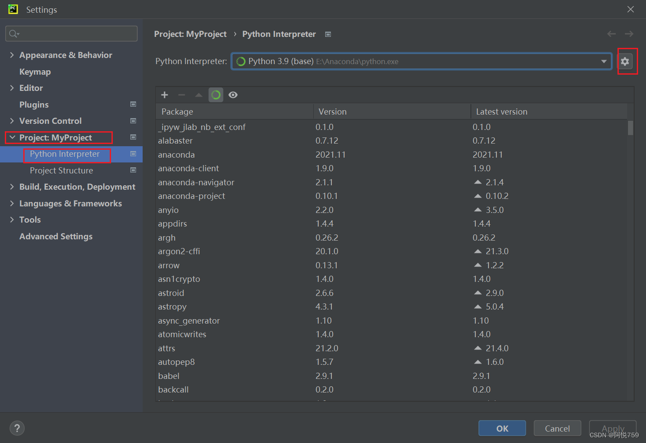Select the async_generator package row
Screen dimensions: 646x443
[x=392, y=321]
